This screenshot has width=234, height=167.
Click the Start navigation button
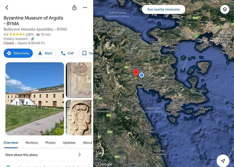click(x=45, y=53)
